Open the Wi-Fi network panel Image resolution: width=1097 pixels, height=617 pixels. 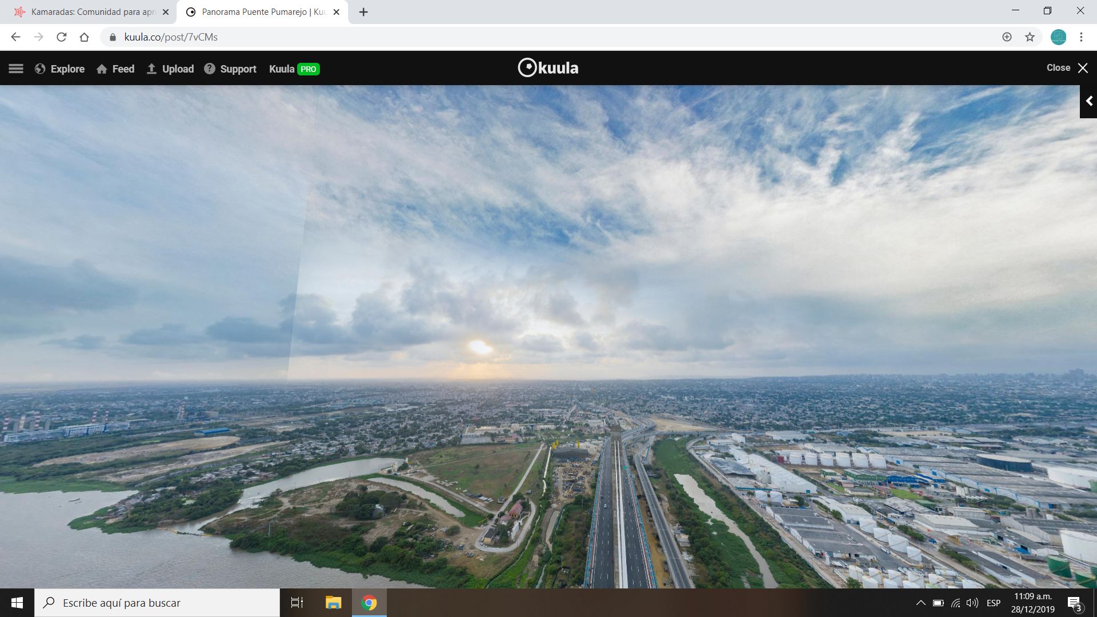955,603
